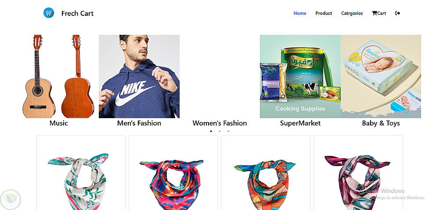Screen dimensions: 439x210
Task: Click the Women's Fashion category label
Action: [x=220, y=123]
